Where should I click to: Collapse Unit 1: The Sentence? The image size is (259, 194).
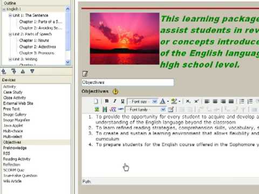point(10,16)
